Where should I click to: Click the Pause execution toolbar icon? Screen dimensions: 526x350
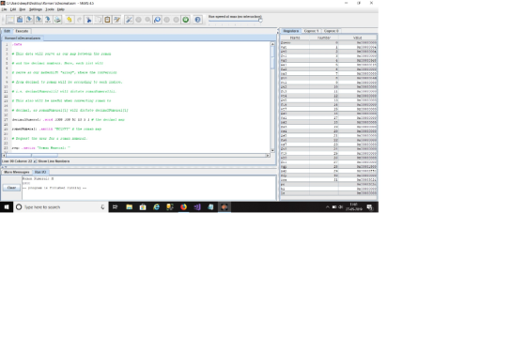[167, 20]
